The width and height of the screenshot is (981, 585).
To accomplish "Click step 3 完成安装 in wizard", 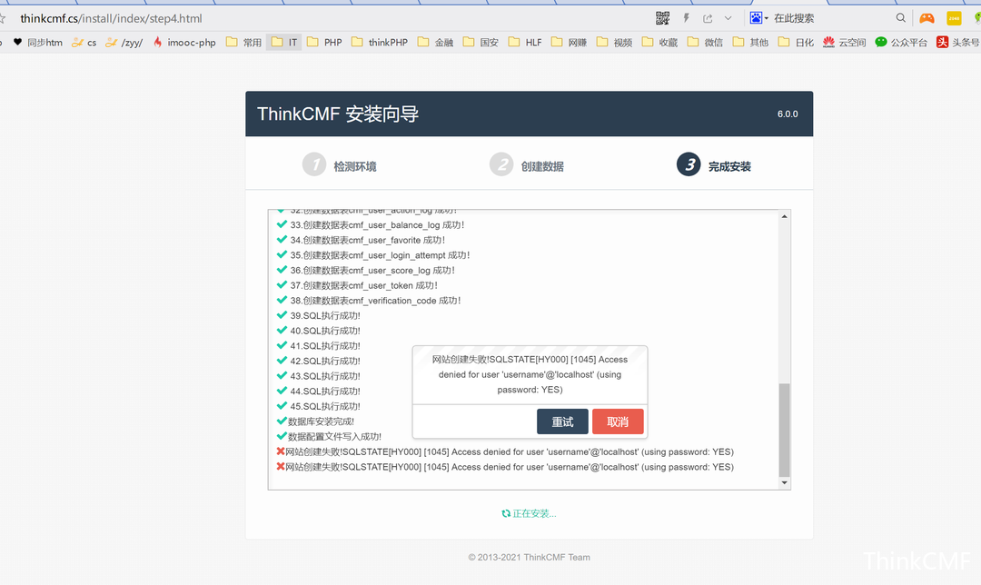I will 714,165.
